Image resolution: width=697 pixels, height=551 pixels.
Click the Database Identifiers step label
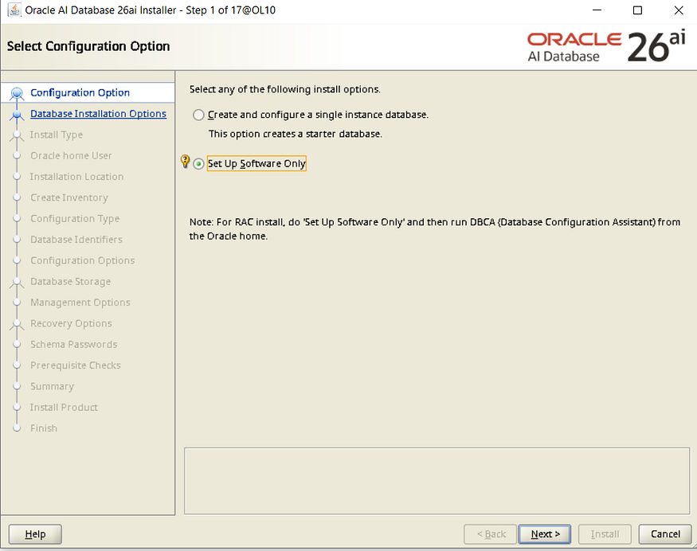click(76, 240)
